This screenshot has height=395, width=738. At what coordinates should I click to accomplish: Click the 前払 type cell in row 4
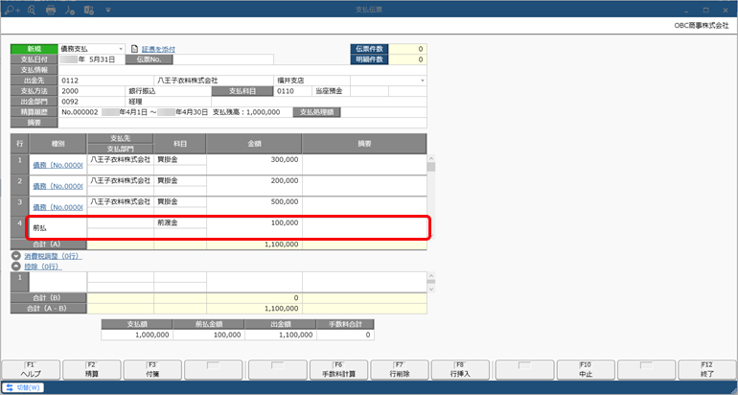pos(58,227)
